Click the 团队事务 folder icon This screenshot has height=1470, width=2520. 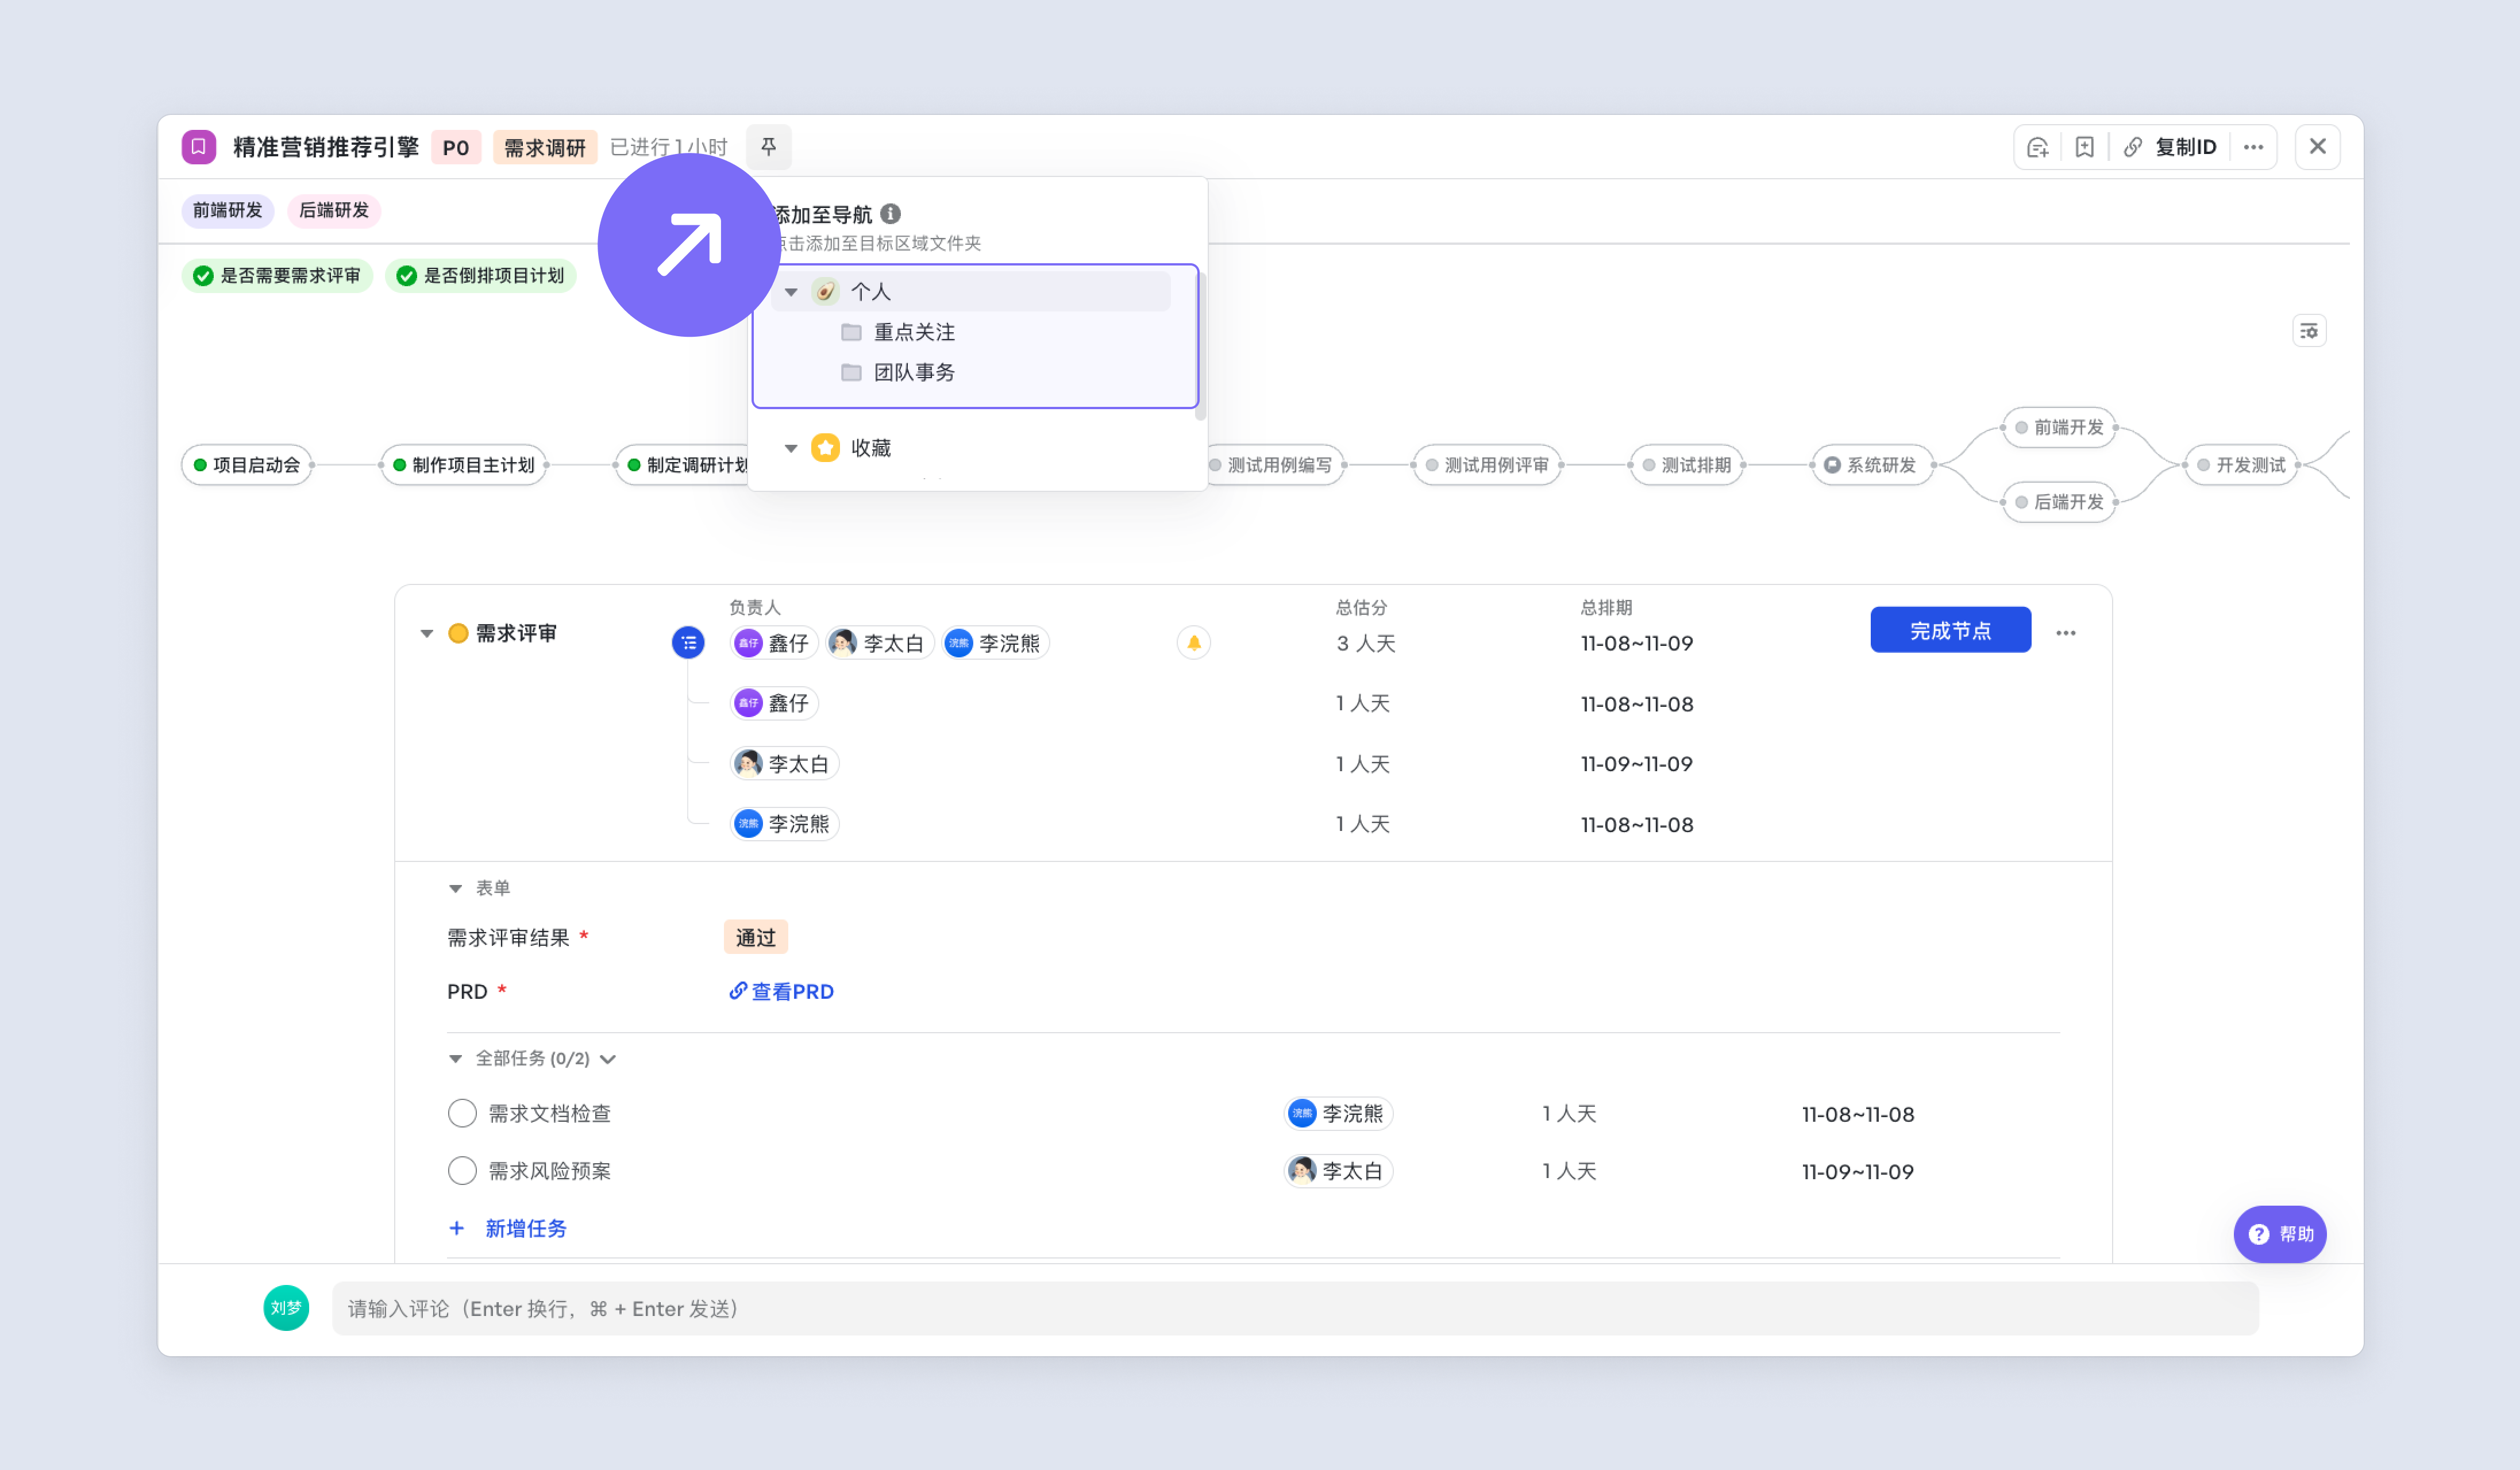[x=851, y=373]
